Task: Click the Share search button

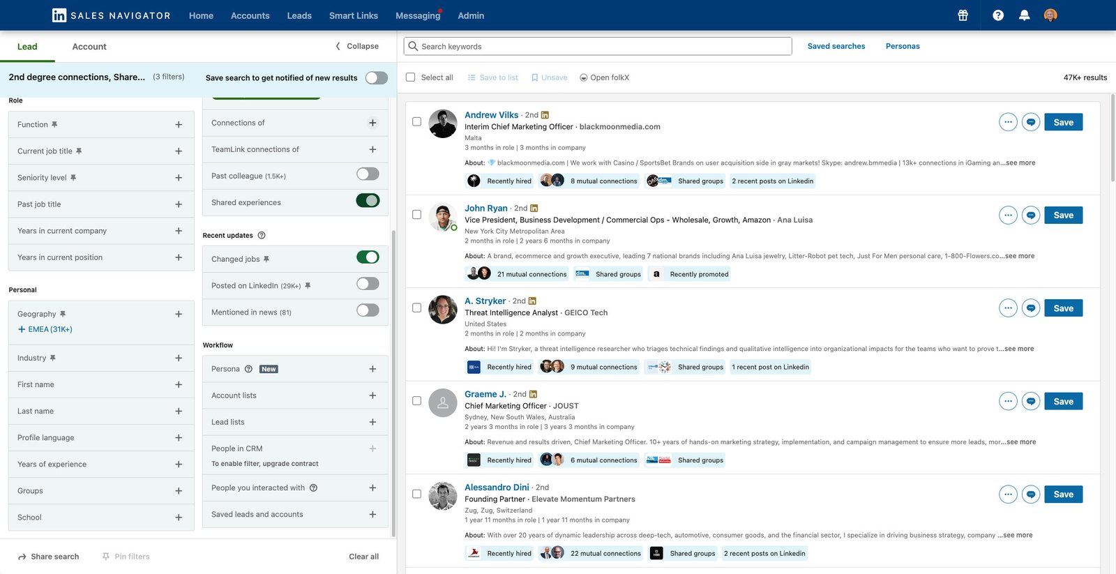Action: (48, 557)
